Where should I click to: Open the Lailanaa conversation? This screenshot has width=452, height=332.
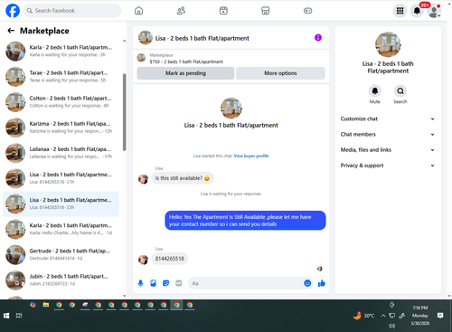[61, 153]
